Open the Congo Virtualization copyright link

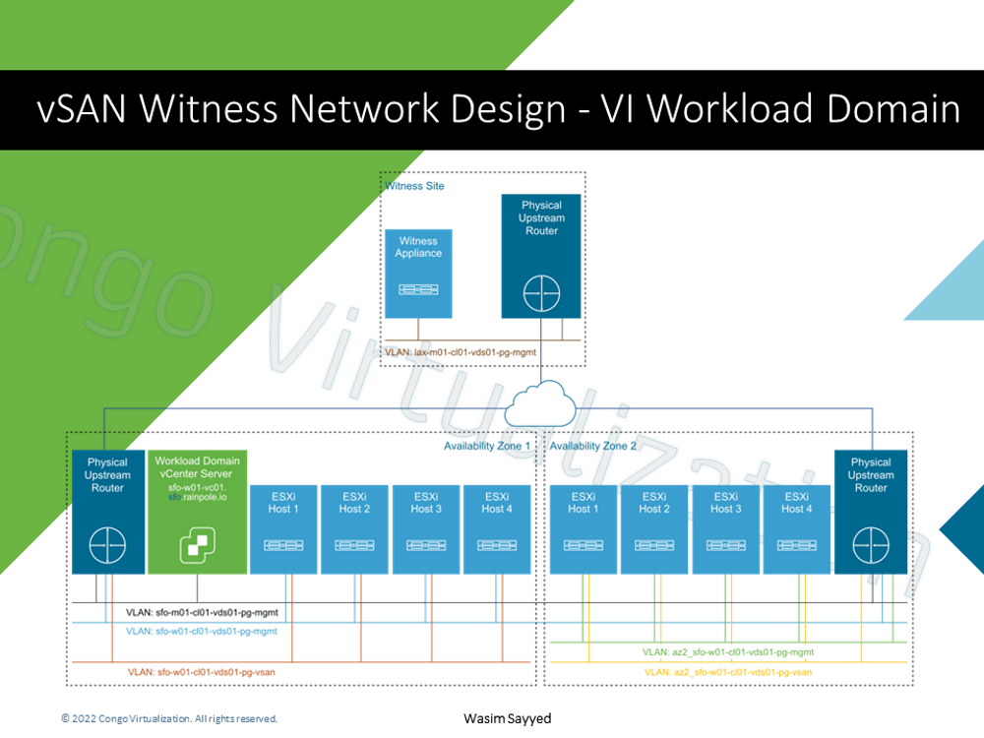[169, 718]
